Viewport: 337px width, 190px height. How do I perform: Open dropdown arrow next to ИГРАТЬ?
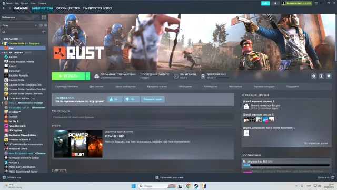coord(87,76)
